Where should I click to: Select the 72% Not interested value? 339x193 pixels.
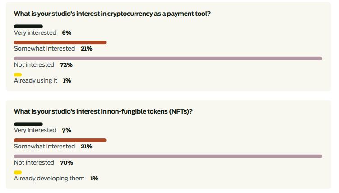[x=66, y=65]
